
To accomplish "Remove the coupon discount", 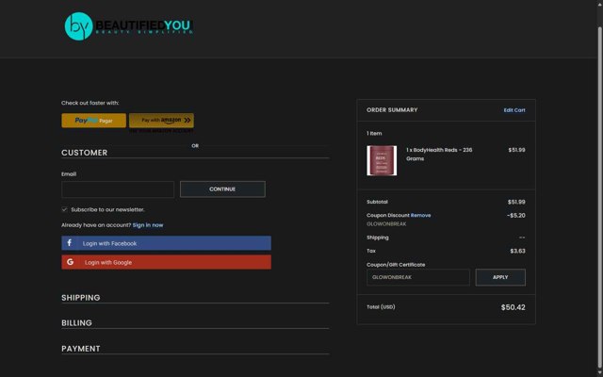I will tap(421, 215).
